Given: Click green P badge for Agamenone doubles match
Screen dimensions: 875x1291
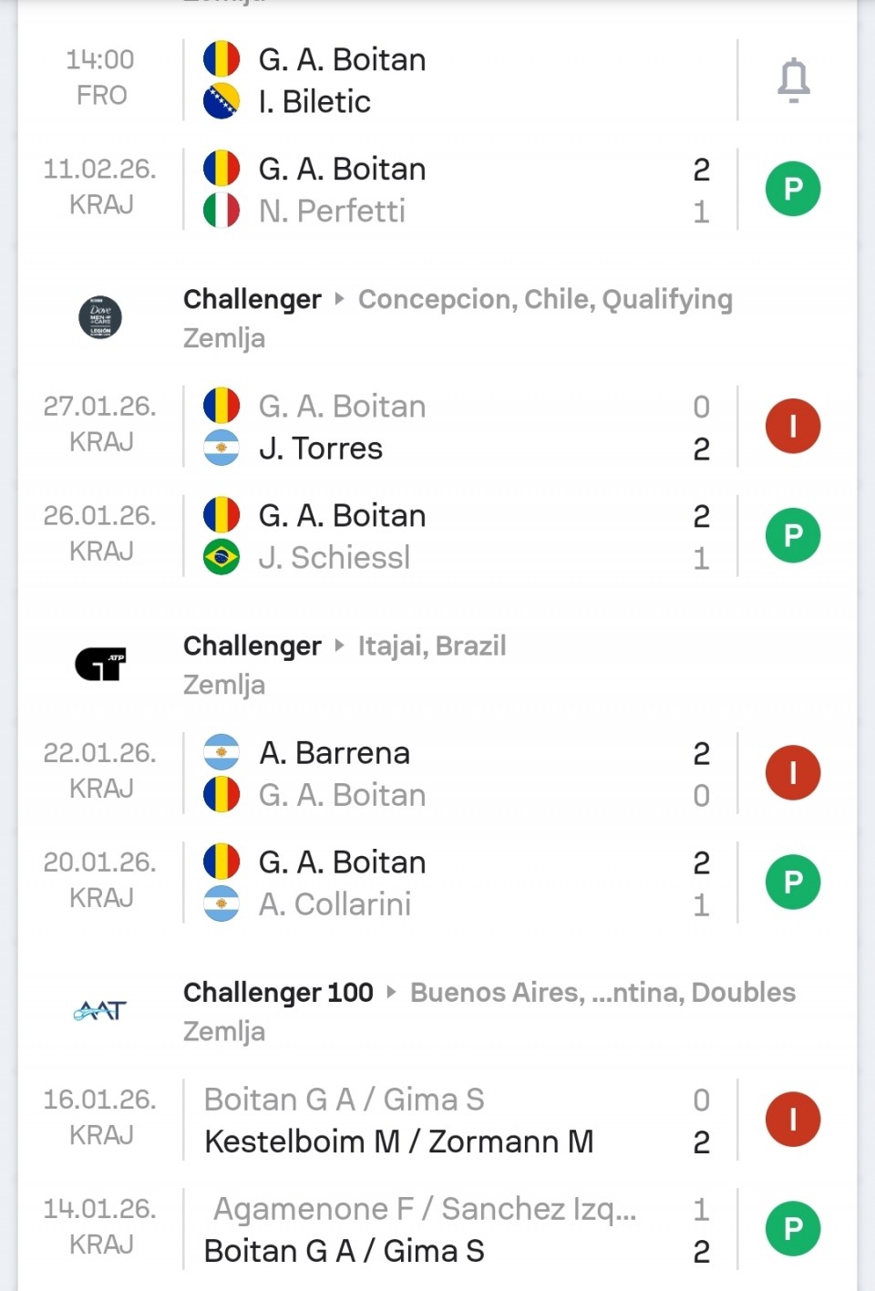Looking at the screenshot, I should click(793, 1229).
